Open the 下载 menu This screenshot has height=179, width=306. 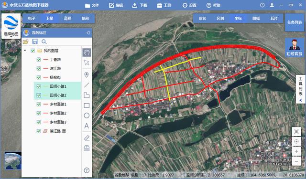pos(140,5)
